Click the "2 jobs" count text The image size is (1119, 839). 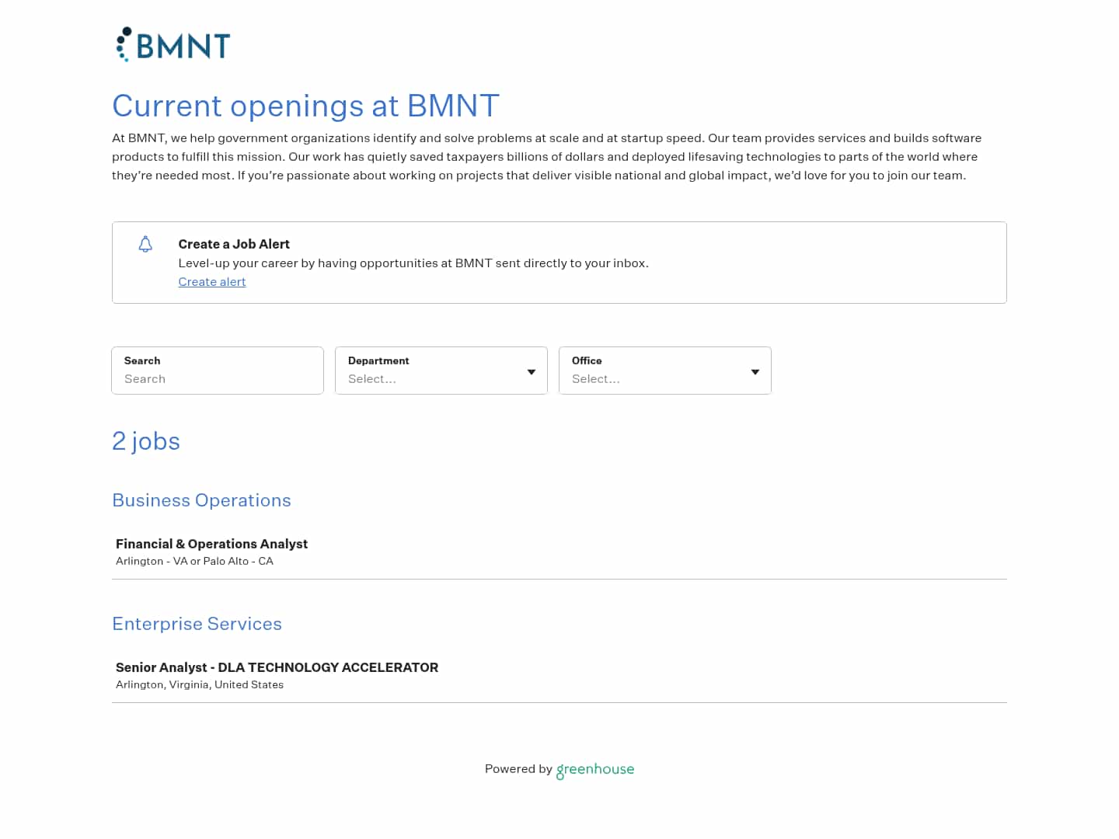point(146,441)
